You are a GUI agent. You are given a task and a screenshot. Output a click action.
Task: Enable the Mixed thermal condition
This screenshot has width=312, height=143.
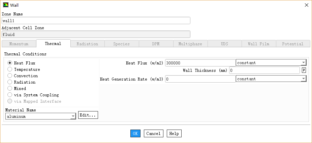(x=10, y=89)
